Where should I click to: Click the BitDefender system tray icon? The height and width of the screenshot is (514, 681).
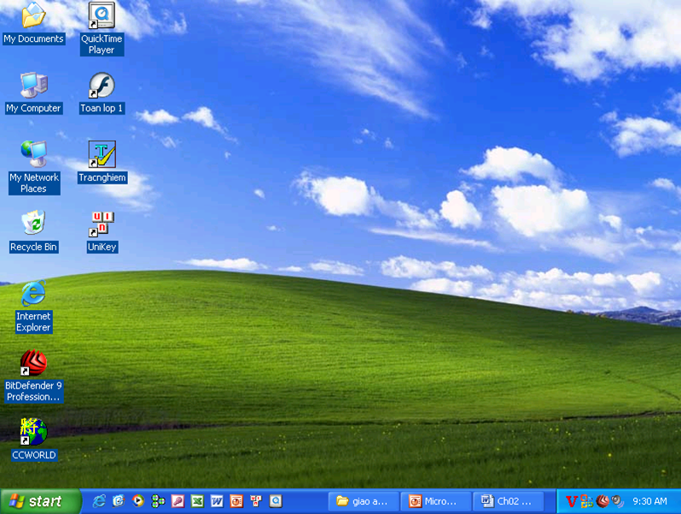pyautogui.click(x=602, y=501)
